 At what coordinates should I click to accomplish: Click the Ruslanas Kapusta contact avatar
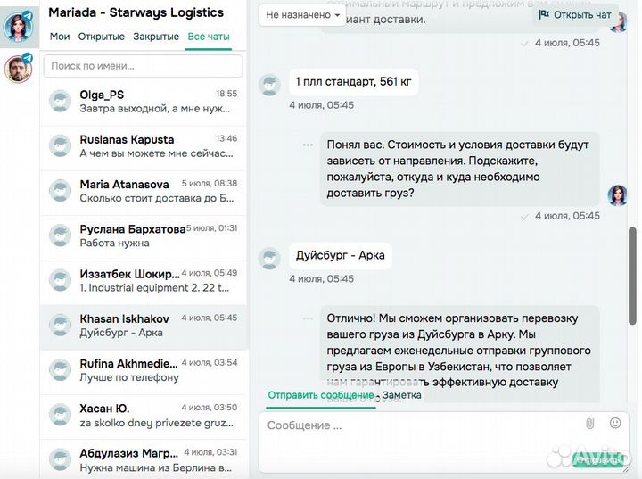tap(61, 145)
